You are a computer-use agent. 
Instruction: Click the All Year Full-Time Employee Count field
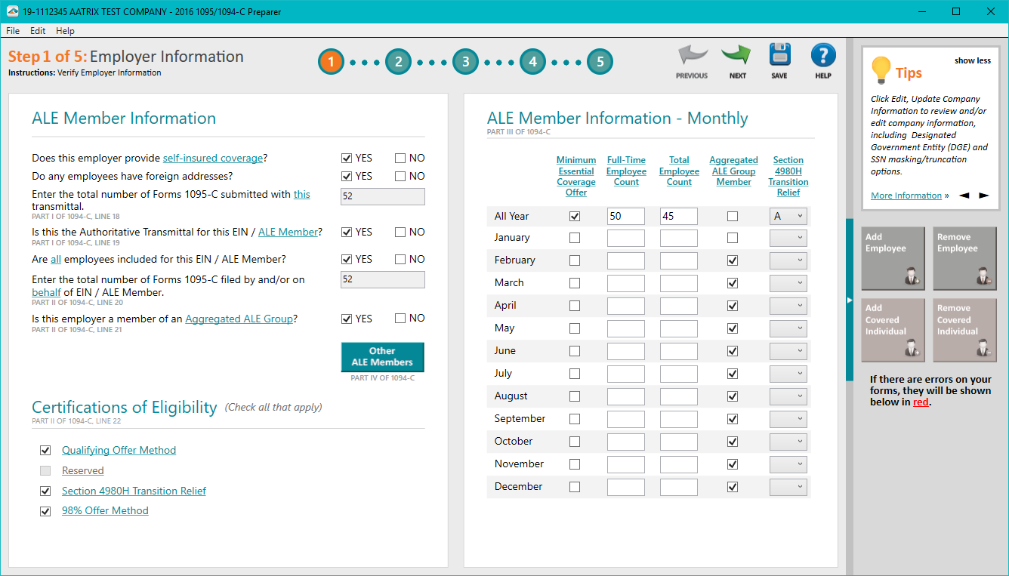pos(625,217)
